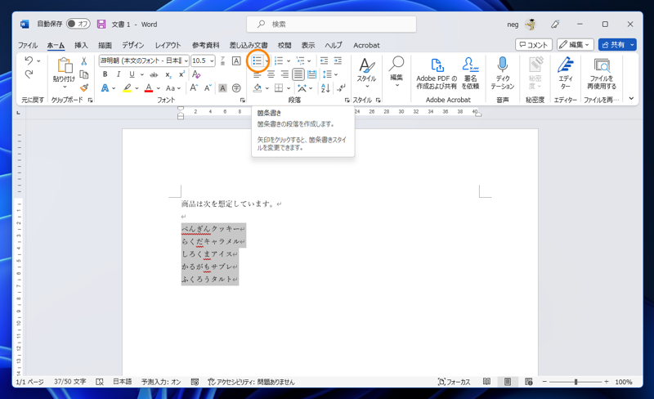Switch to the Design tab
This screenshot has width=654, height=399.
(x=132, y=45)
